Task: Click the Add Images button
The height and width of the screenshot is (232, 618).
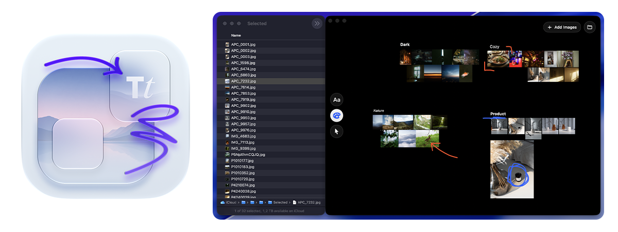Action: click(562, 27)
